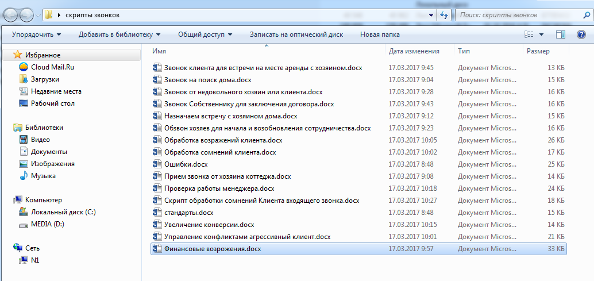594x281 pixels.
Task: Click the Back navigation arrow
Action: click(10, 15)
